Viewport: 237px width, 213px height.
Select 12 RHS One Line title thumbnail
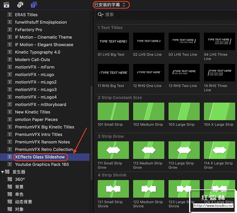pyautogui.click(x=149, y=73)
